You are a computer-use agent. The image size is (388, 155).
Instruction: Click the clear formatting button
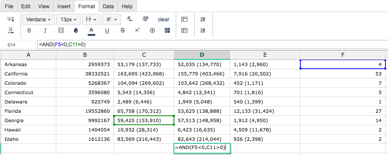163,19
